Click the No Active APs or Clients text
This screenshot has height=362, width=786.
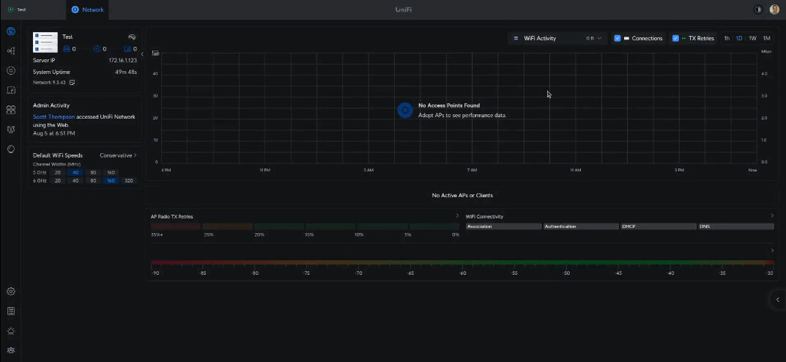[462, 195]
